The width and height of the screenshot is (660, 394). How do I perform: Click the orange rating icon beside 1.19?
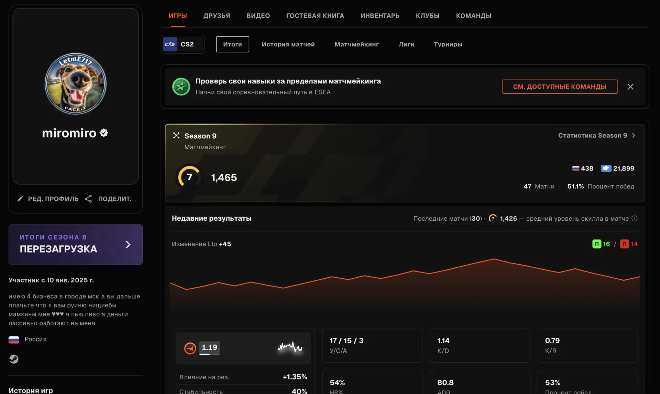[x=190, y=348]
